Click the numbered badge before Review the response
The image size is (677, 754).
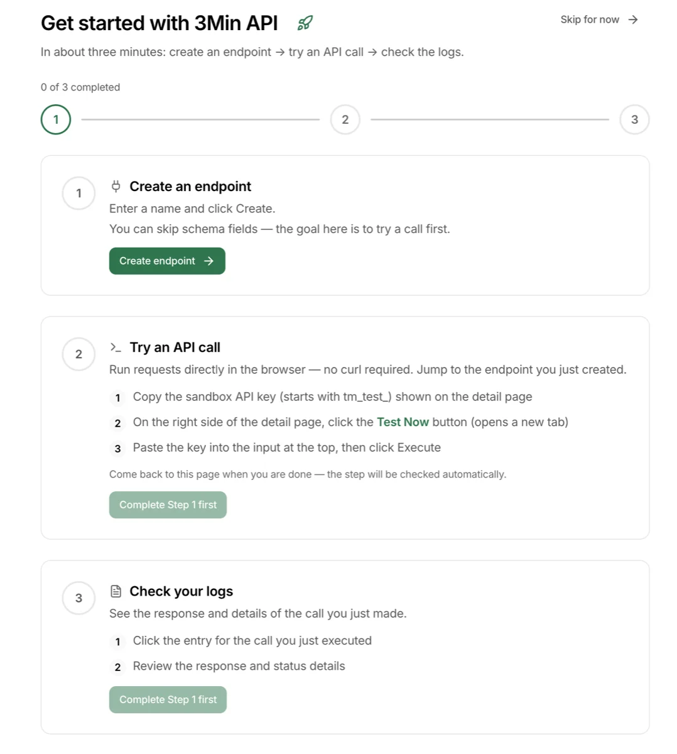coord(117,667)
